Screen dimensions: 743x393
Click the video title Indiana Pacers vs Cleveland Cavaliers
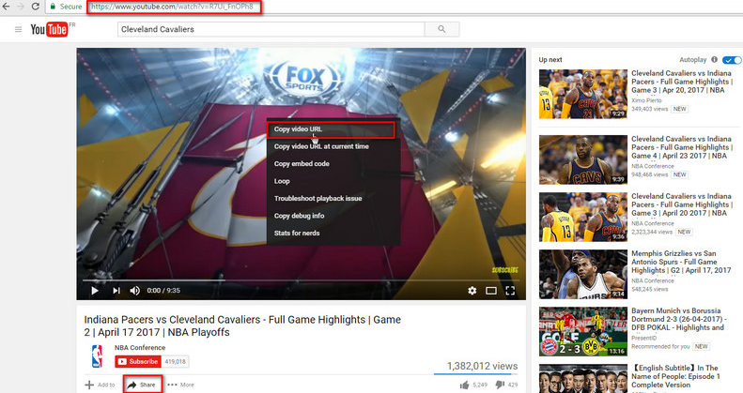point(242,325)
